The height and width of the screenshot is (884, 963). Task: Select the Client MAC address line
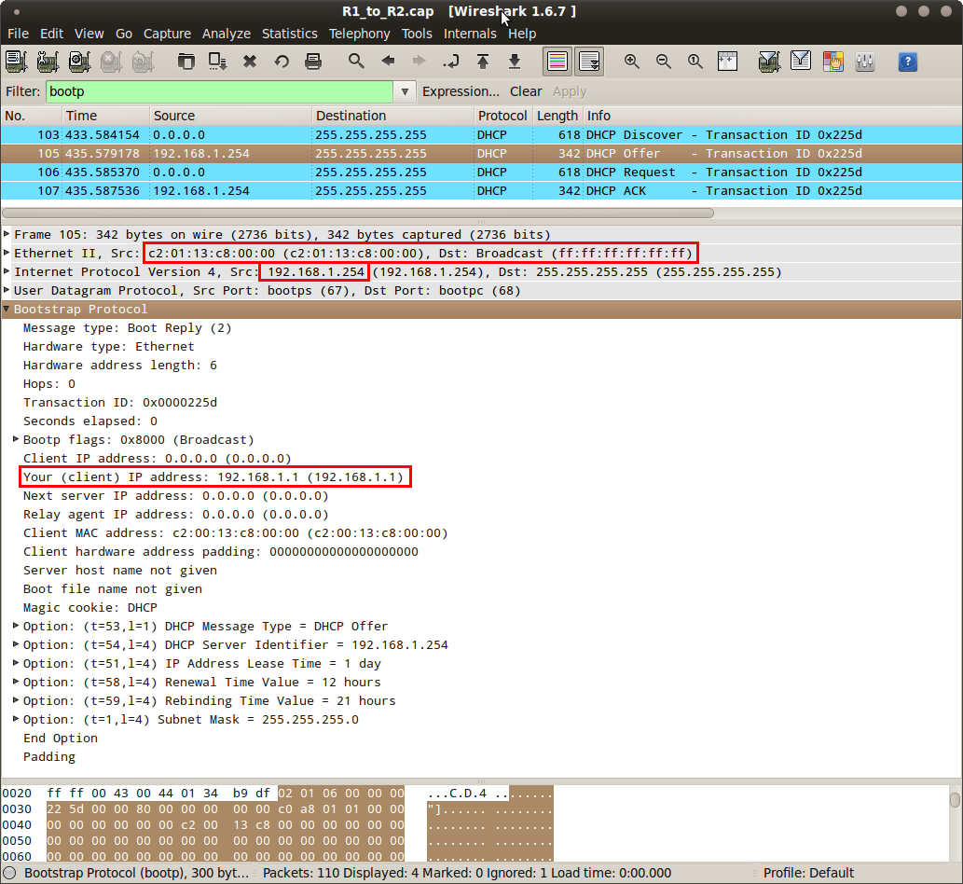click(235, 532)
